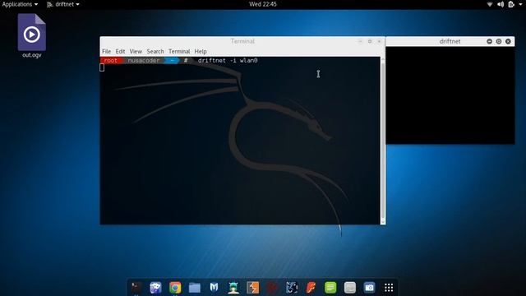526x296 pixels.
Task: Launch the BeEF bull icon in the dock
Action: click(292, 288)
